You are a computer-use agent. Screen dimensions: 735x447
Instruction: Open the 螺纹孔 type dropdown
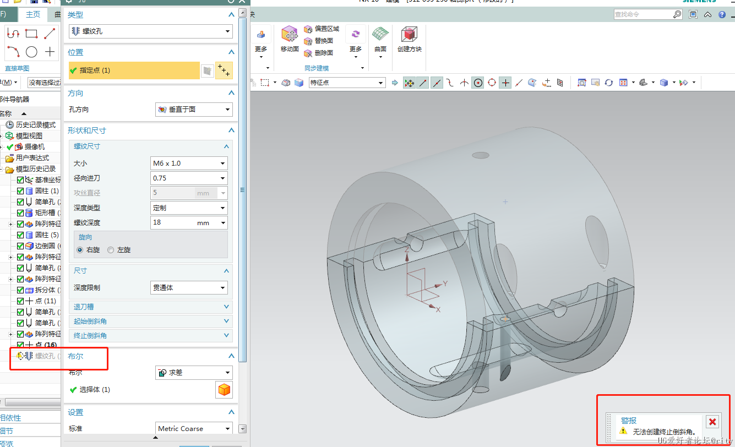tap(150, 31)
